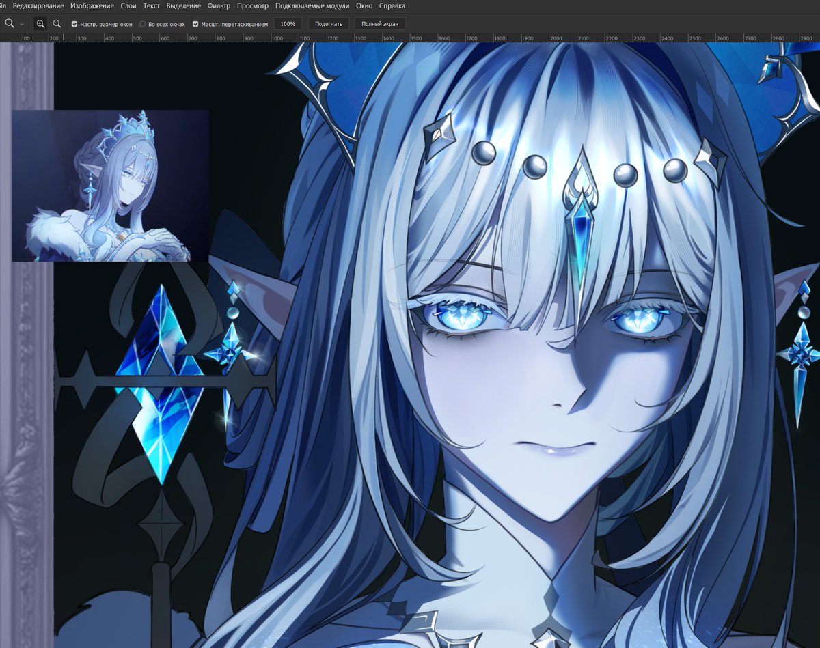Click the horizontal ruler at the 1000 mark
The height and width of the screenshot is (648, 820).
277,38
